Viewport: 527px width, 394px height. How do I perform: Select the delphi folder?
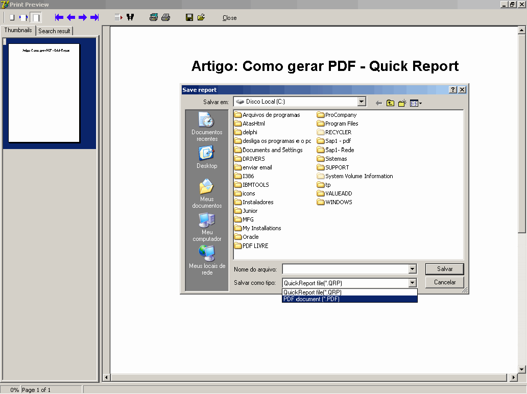(246, 132)
